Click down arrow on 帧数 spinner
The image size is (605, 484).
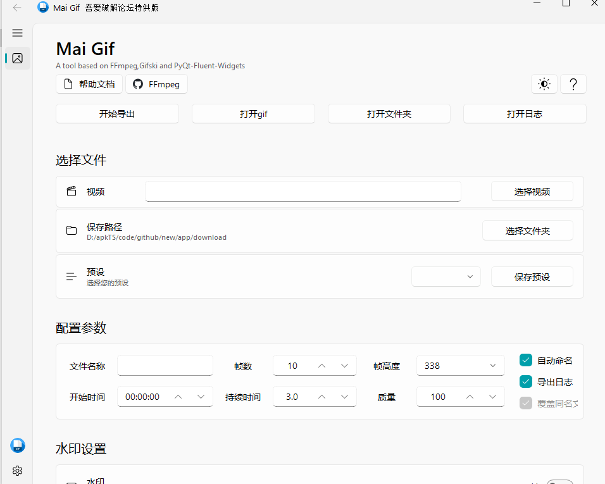344,366
